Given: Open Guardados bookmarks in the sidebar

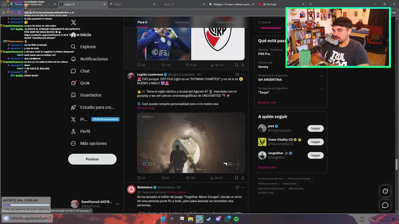Looking at the screenshot, I should (x=86, y=95).
